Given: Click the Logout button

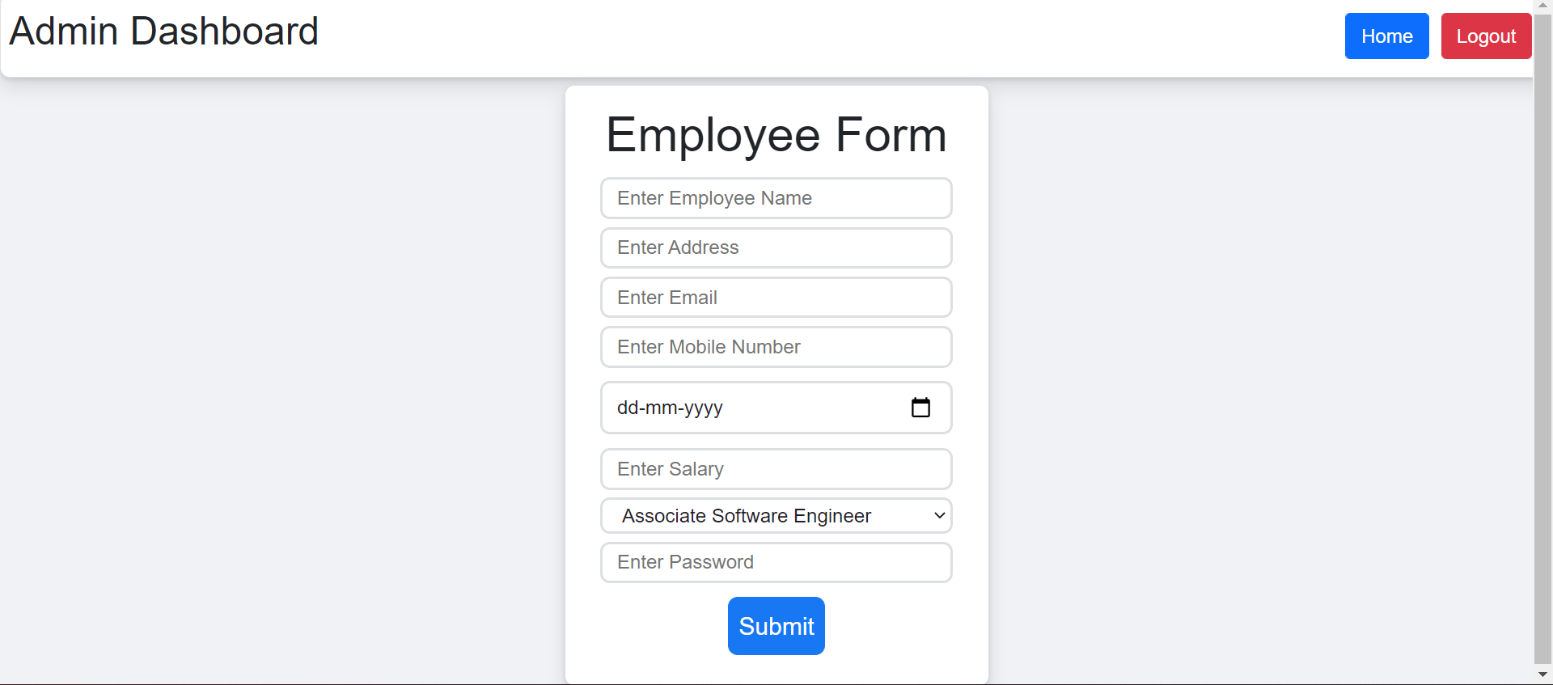Looking at the screenshot, I should click(1486, 36).
